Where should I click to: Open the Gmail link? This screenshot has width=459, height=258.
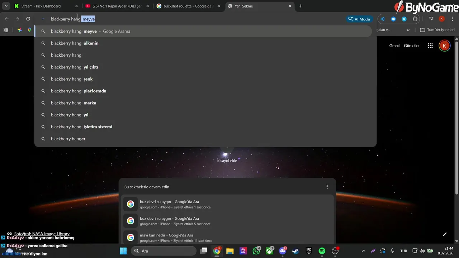(394, 46)
